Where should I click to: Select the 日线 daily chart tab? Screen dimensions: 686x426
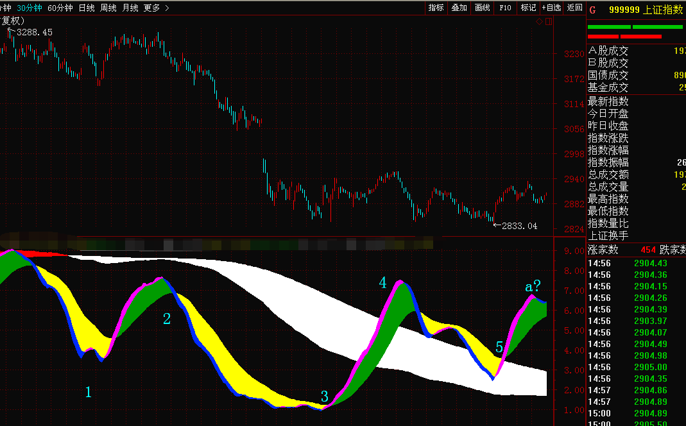coord(87,8)
